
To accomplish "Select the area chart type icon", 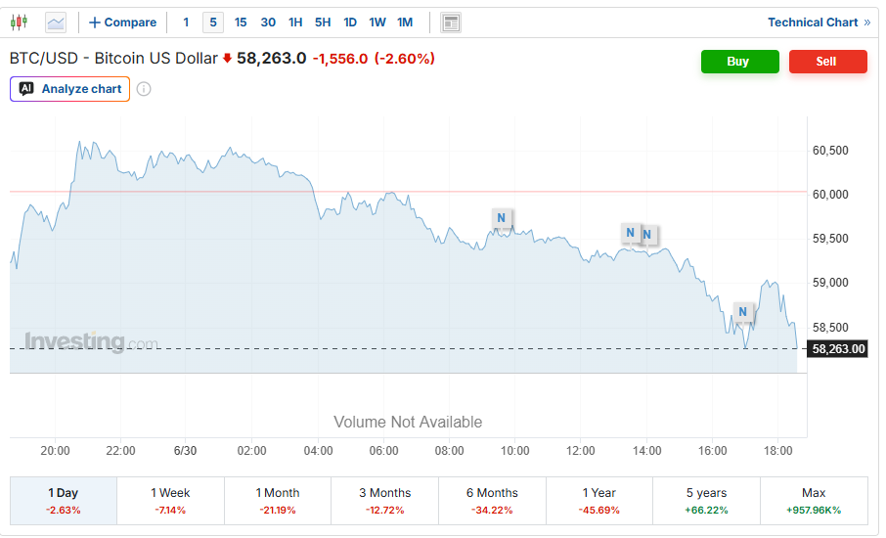I will 56,22.
